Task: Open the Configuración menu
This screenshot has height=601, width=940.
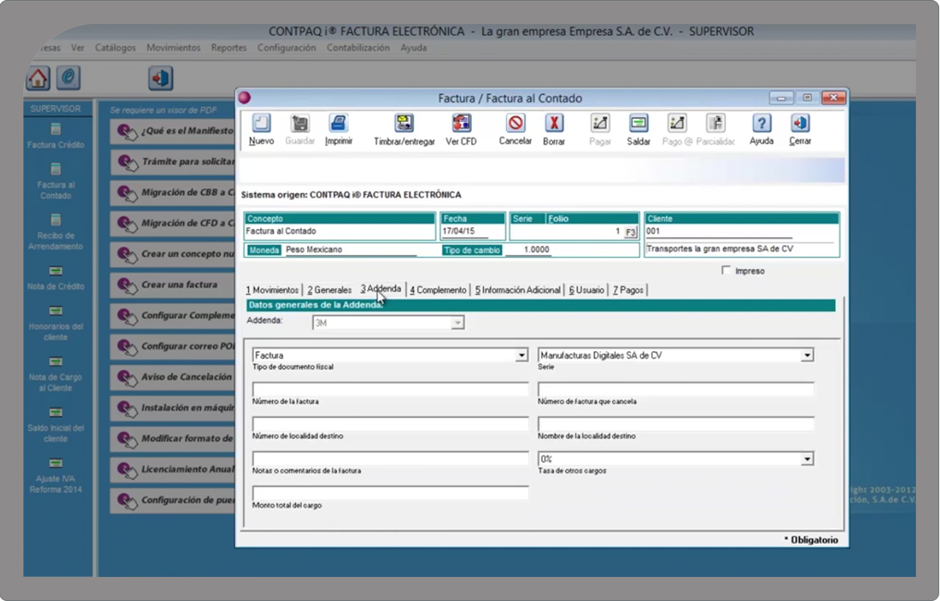Action: point(286,47)
